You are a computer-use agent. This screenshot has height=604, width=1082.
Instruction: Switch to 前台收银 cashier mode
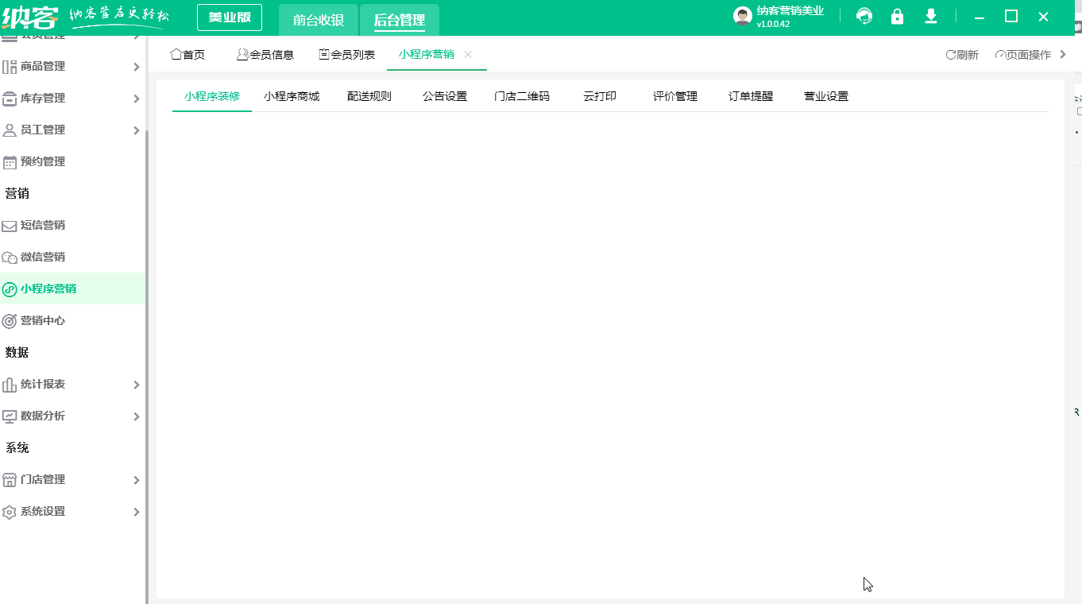[x=317, y=17]
